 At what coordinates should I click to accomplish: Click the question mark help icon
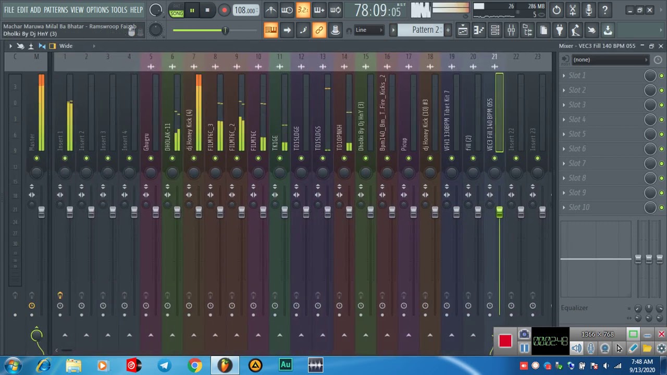tap(605, 10)
